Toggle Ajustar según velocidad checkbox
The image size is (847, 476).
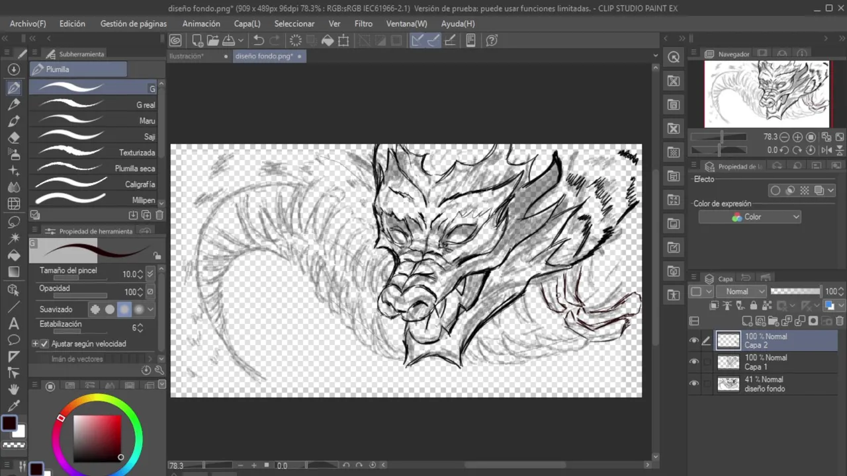point(44,344)
